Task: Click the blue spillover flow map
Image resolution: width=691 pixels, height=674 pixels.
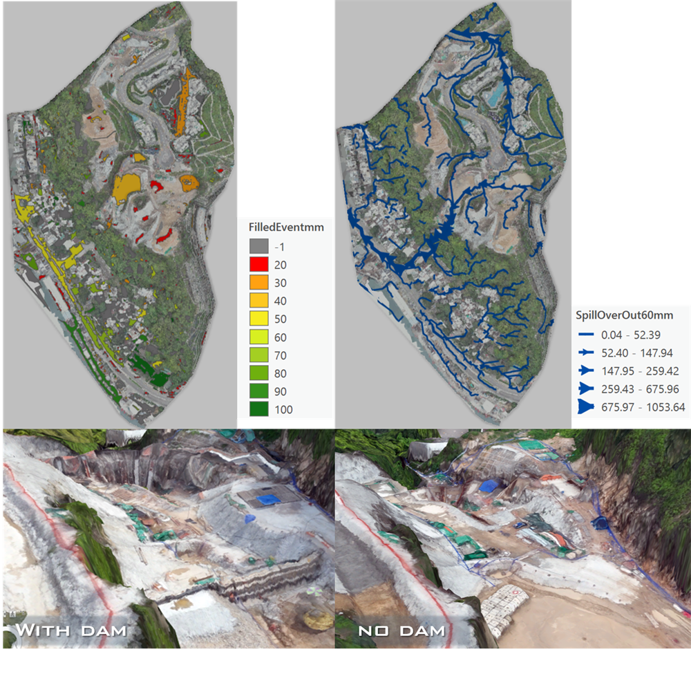Action: pyautogui.click(x=453, y=207)
